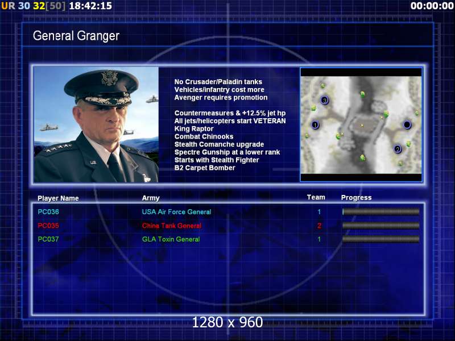Click the 'Team' column header
Screen dimensions: 455x341
316,197
